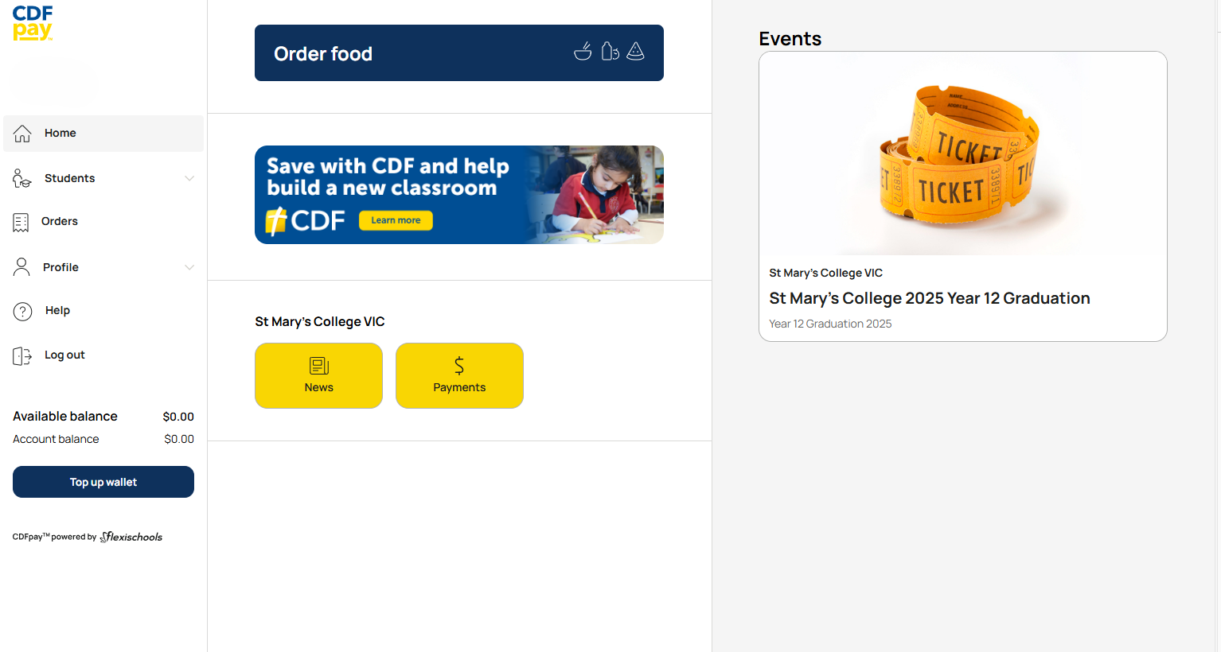Viewport: 1221px width, 652px height.
Task: Click the Students person icon
Action: click(x=21, y=178)
